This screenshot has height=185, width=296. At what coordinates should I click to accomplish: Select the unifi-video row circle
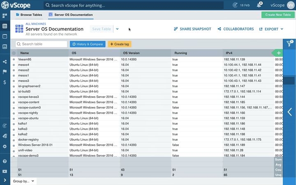click(x=14, y=150)
